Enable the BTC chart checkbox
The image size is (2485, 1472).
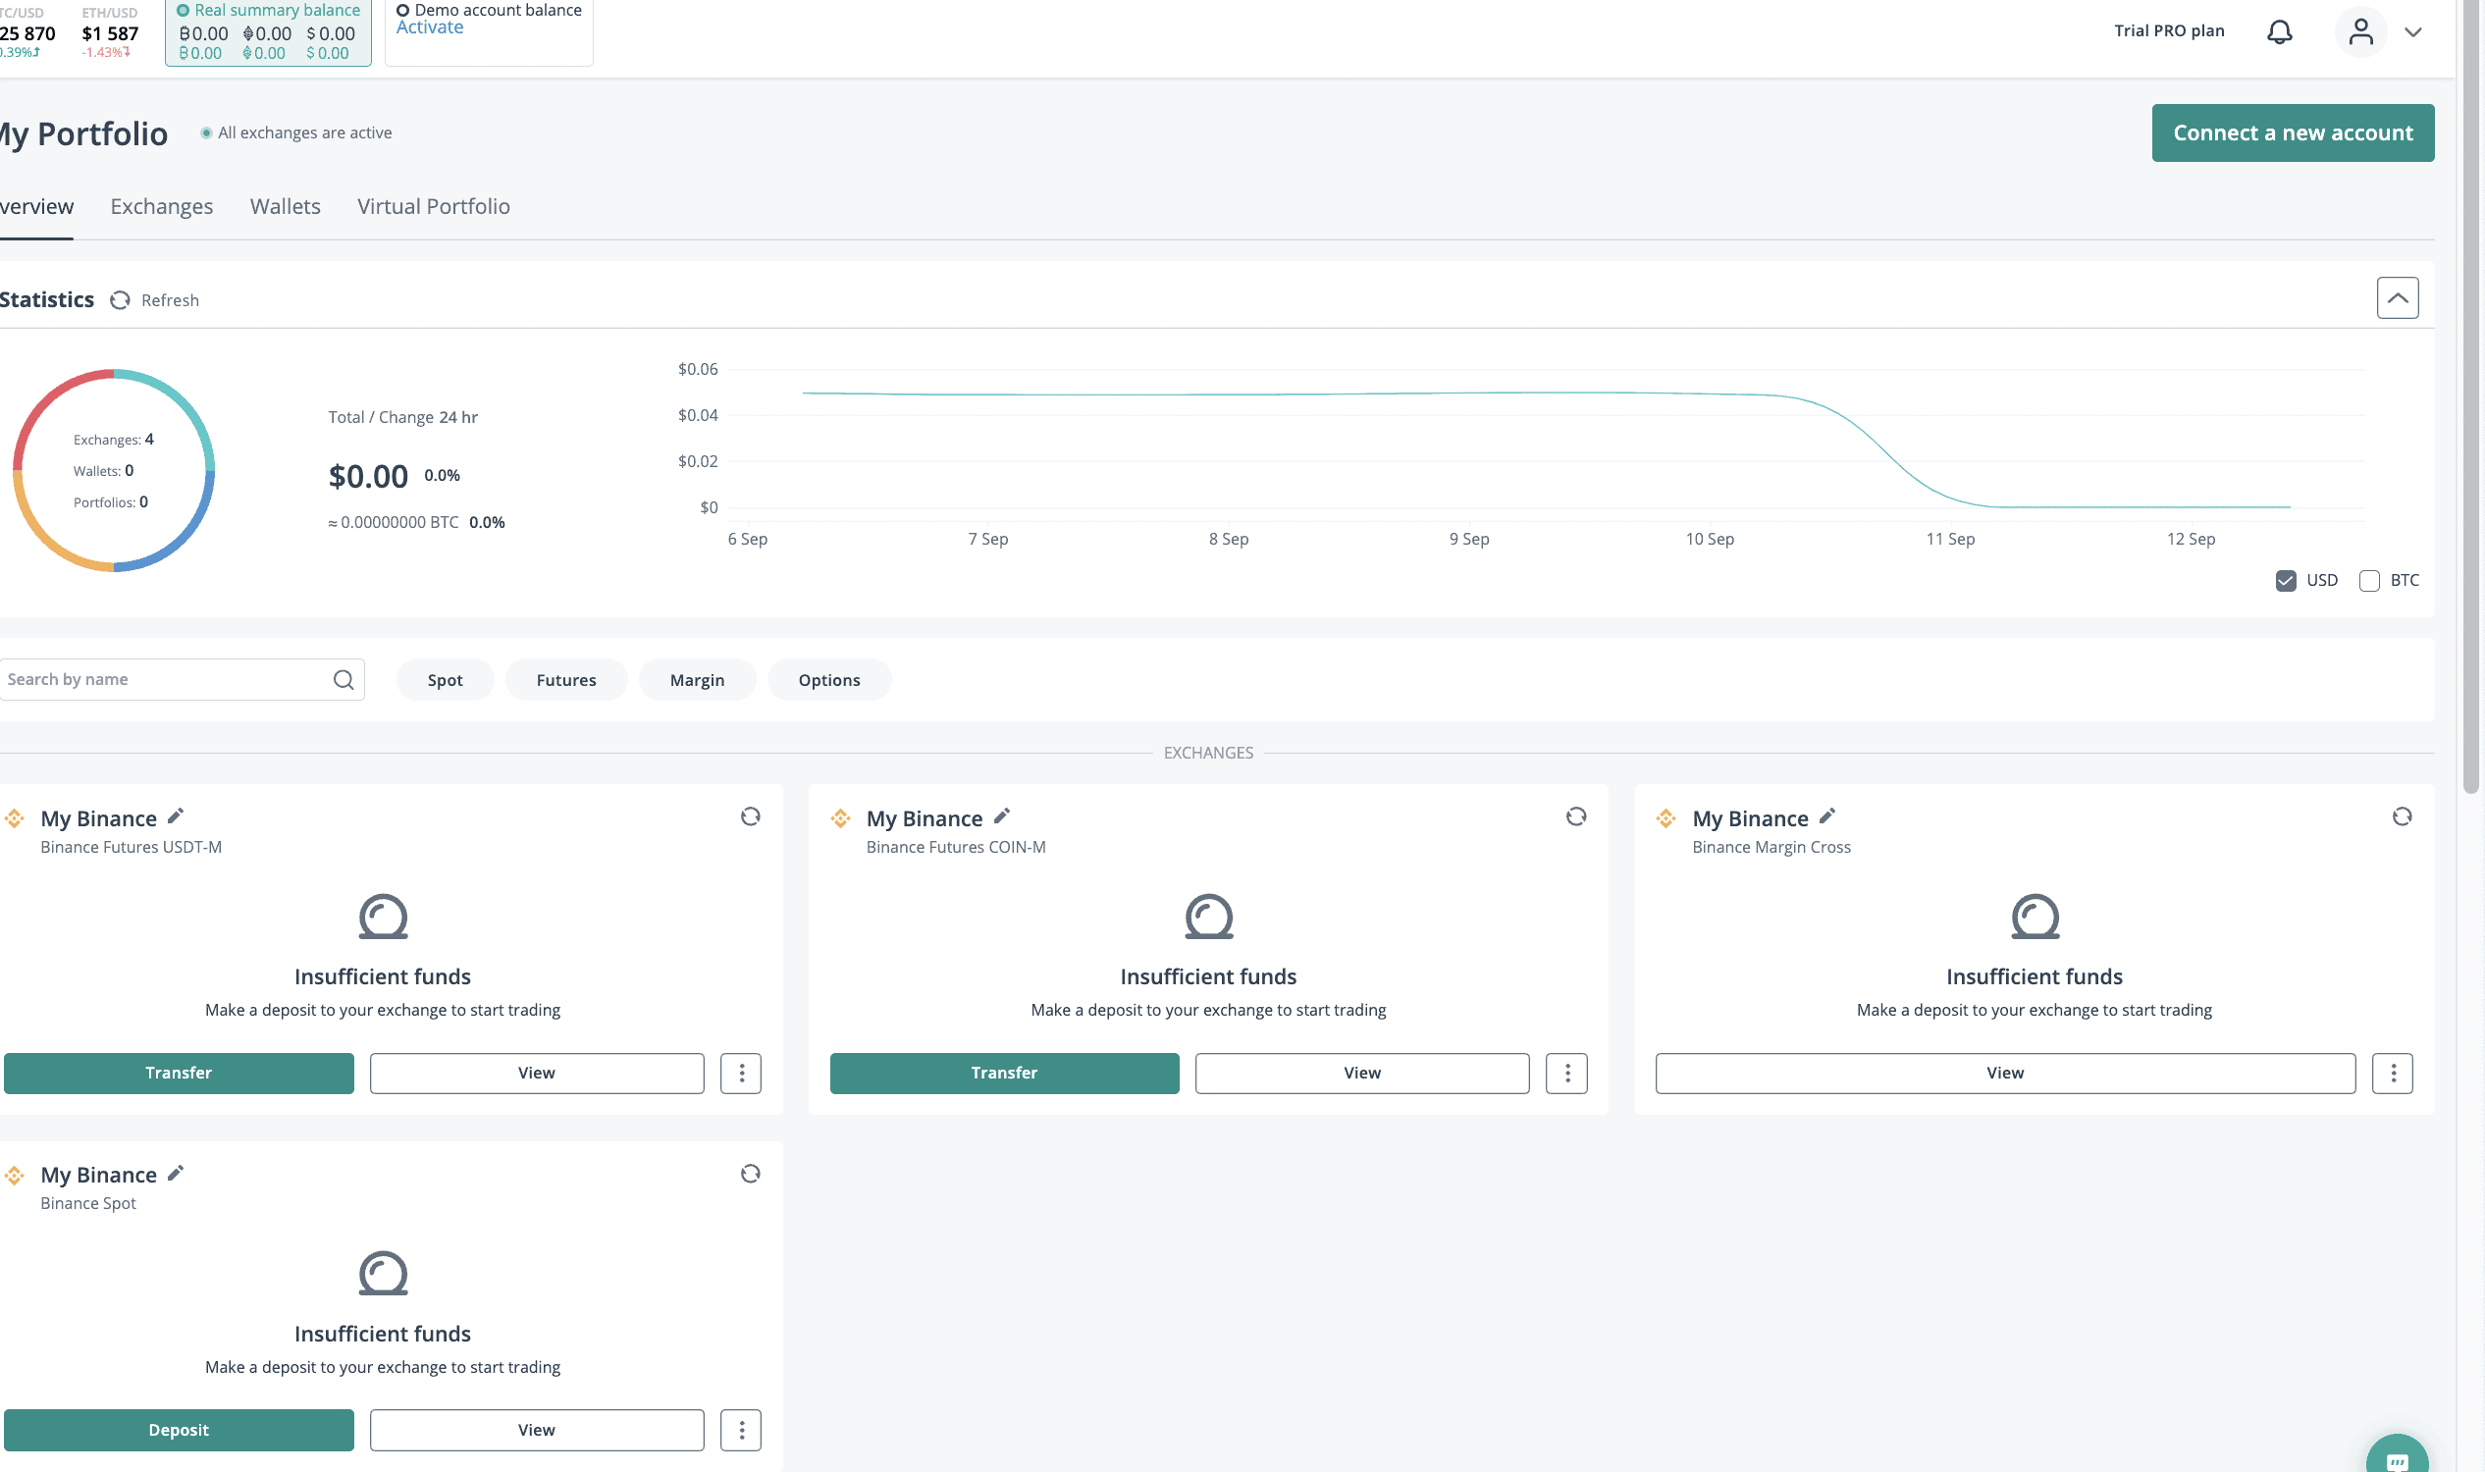(2369, 581)
